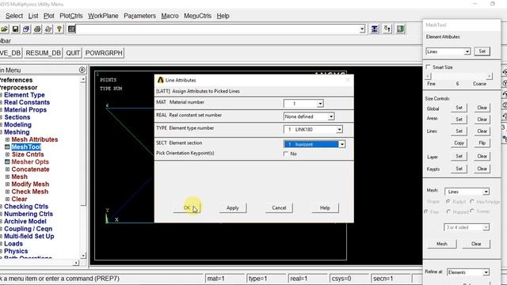Open the command input history dropdown arrow
The width and height of the screenshot is (507, 285).
click(362, 29)
